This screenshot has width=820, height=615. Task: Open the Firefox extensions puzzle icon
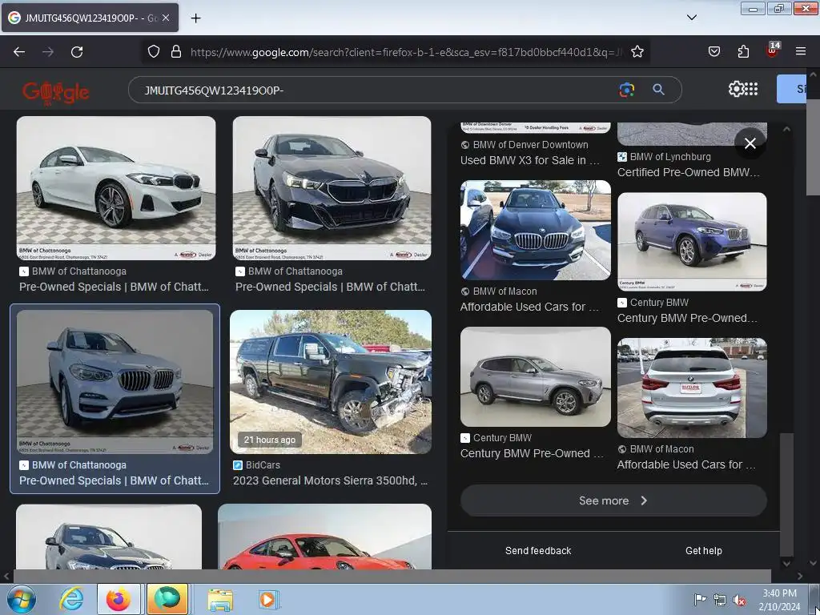(743, 51)
